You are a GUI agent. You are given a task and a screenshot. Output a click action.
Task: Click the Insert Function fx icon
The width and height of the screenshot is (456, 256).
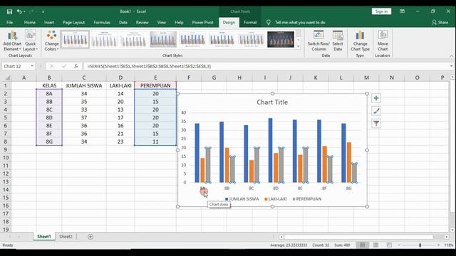pos(76,66)
